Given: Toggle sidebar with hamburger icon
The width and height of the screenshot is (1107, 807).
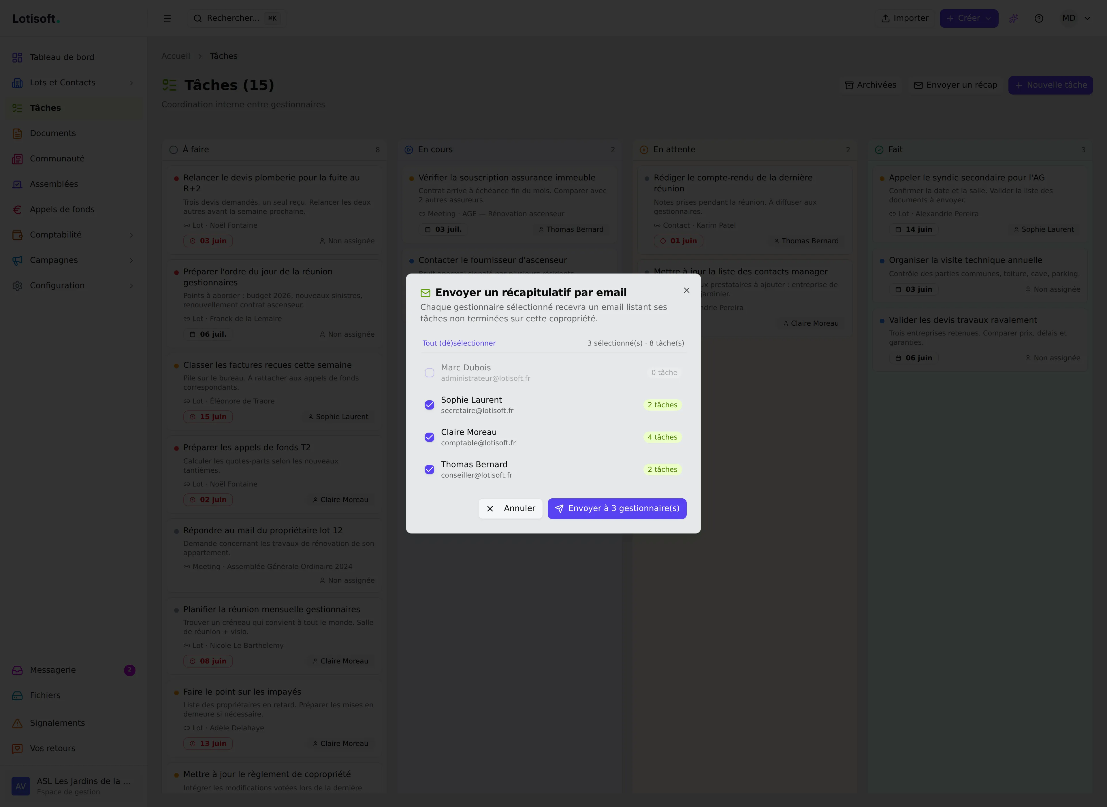Looking at the screenshot, I should click(167, 18).
